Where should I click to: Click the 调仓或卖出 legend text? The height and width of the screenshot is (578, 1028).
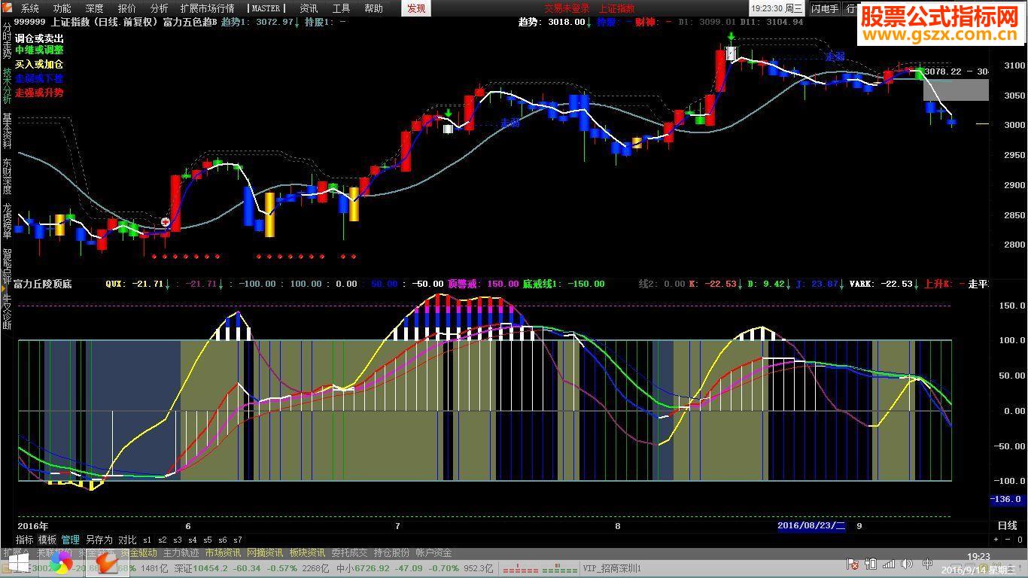(39, 38)
